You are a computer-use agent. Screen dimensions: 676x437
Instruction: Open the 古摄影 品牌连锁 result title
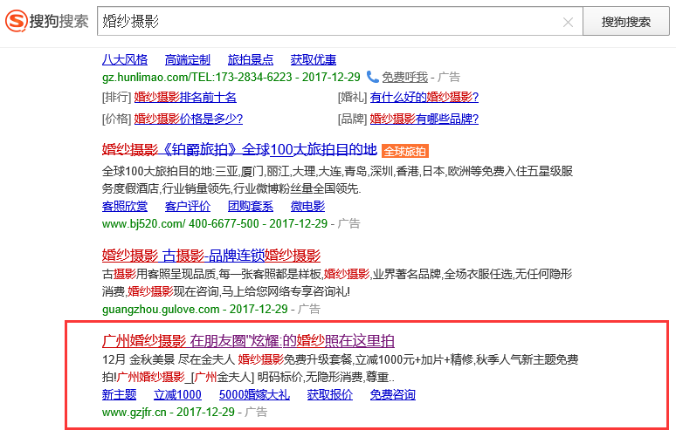(x=211, y=256)
